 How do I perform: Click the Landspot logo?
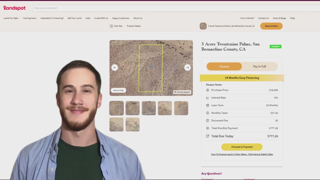pyautogui.click(x=14, y=8)
